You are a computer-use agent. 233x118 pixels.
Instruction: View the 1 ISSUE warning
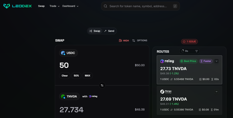pyautogui.click(x=189, y=42)
